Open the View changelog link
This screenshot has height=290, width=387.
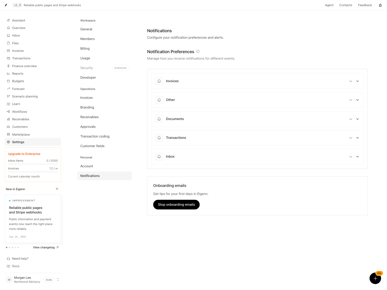coord(46,247)
